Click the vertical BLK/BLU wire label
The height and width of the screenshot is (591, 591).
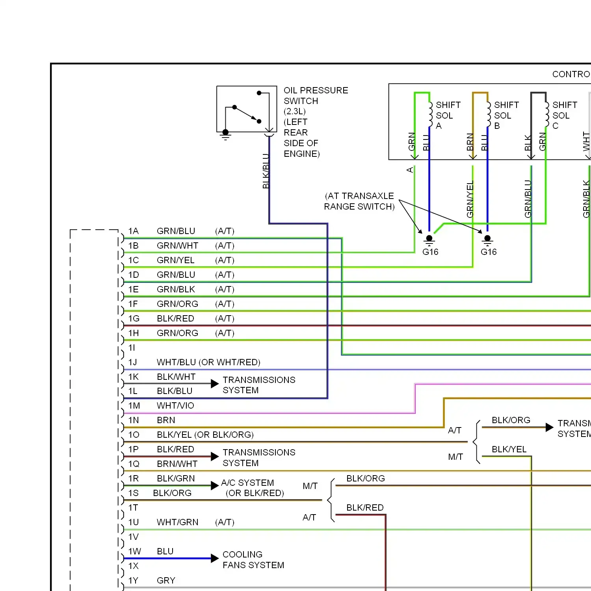266,171
